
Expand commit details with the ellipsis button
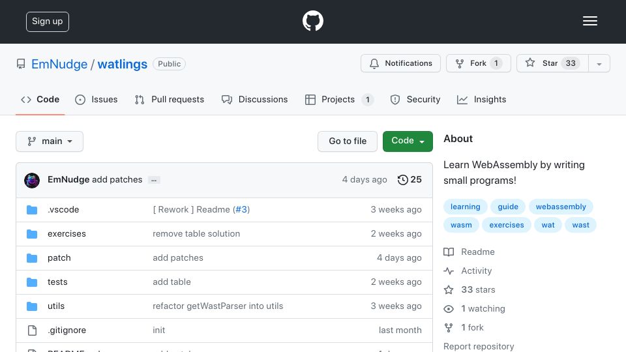point(154,181)
